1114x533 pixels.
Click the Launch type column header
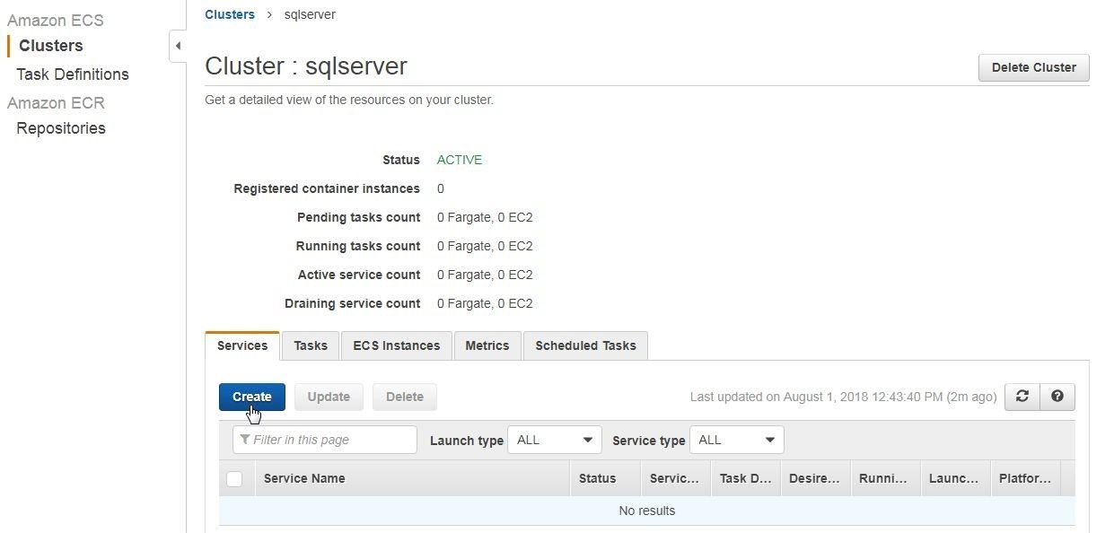954,478
